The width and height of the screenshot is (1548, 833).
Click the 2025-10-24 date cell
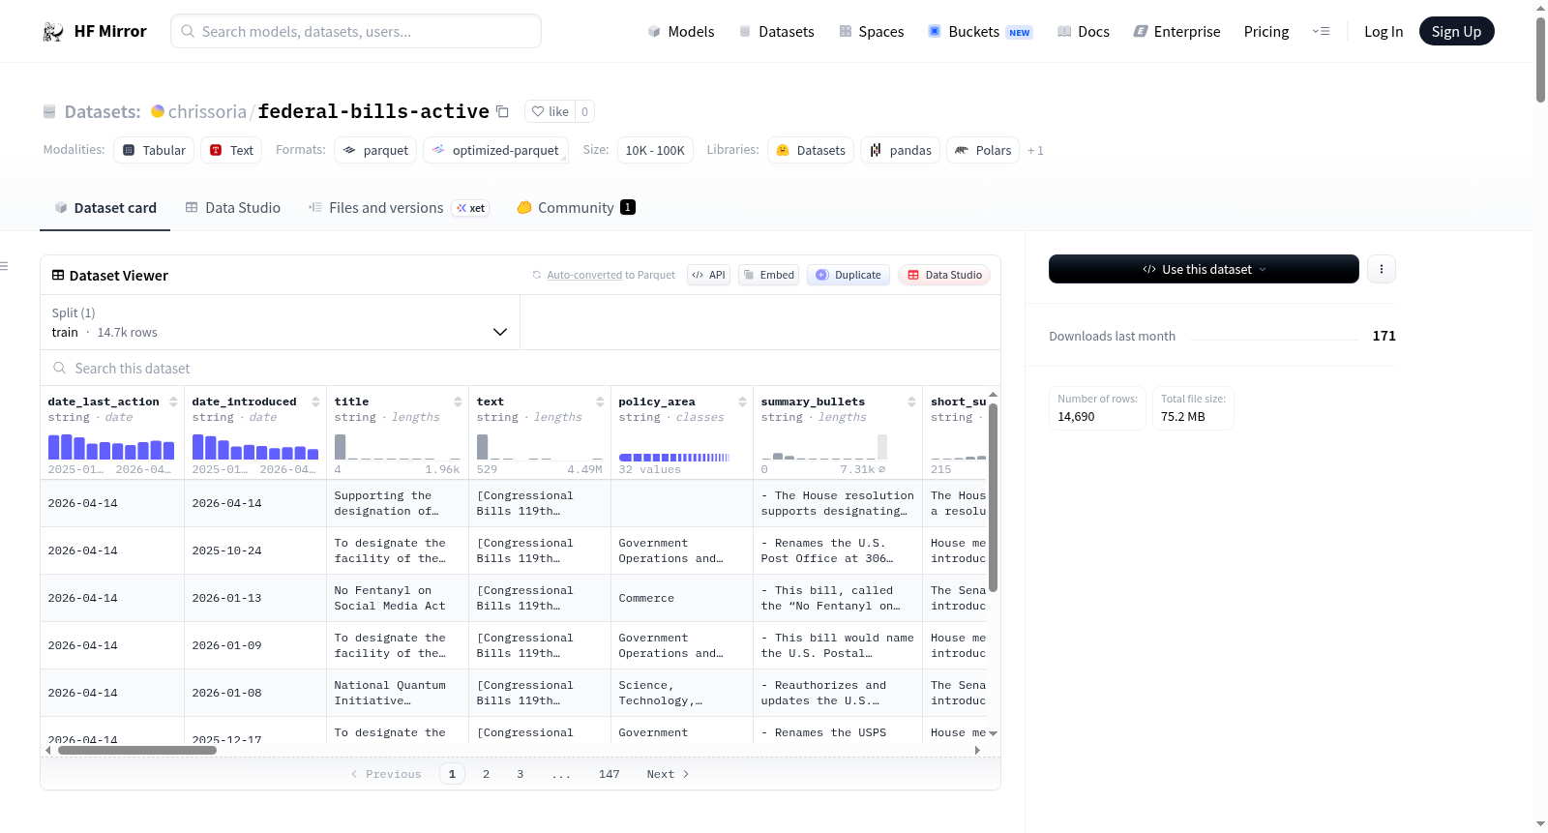[x=254, y=550]
